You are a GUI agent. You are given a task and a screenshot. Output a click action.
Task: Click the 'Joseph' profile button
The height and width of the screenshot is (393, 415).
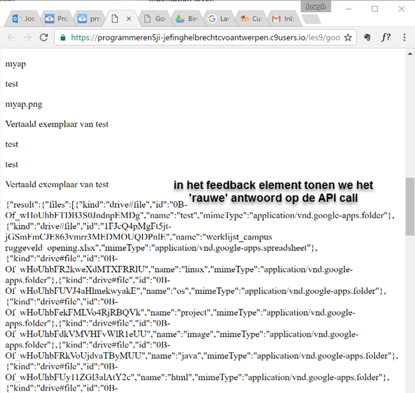point(315,7)
